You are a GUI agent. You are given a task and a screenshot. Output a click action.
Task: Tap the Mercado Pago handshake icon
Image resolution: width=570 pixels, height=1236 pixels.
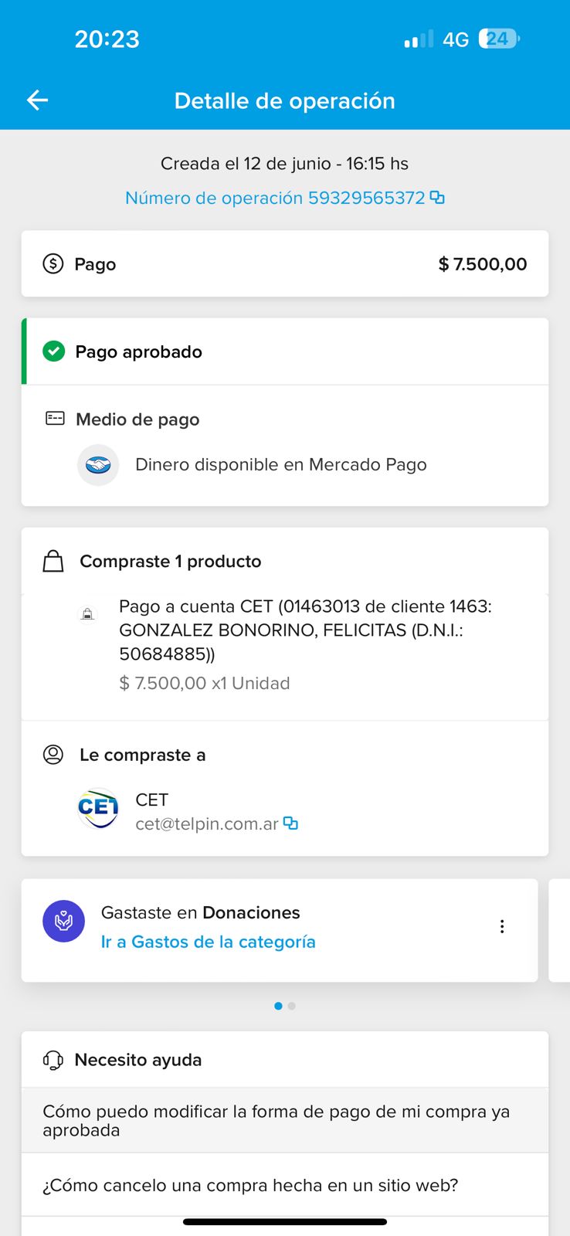(x=98, y=465)
